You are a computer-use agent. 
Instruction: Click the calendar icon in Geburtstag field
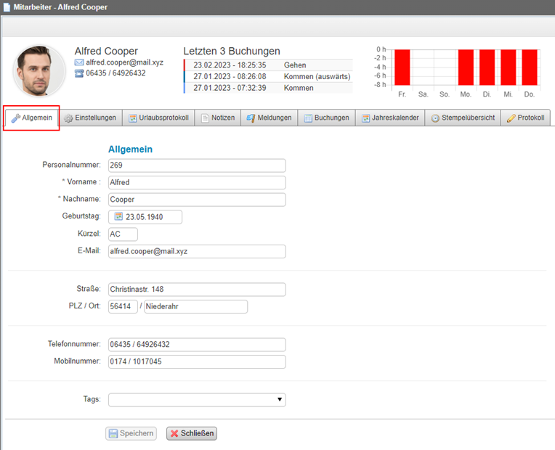(118, 217)
